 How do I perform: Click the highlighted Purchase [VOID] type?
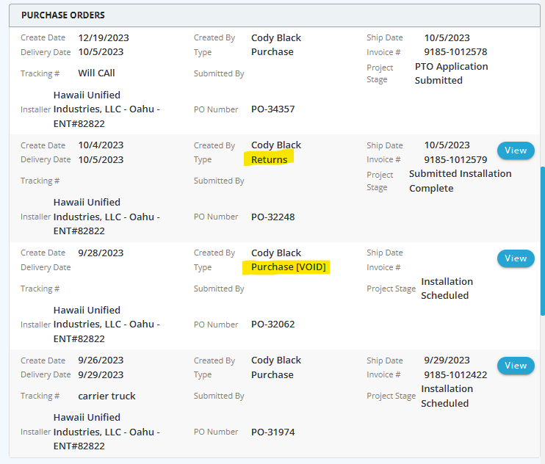point(288,267)
